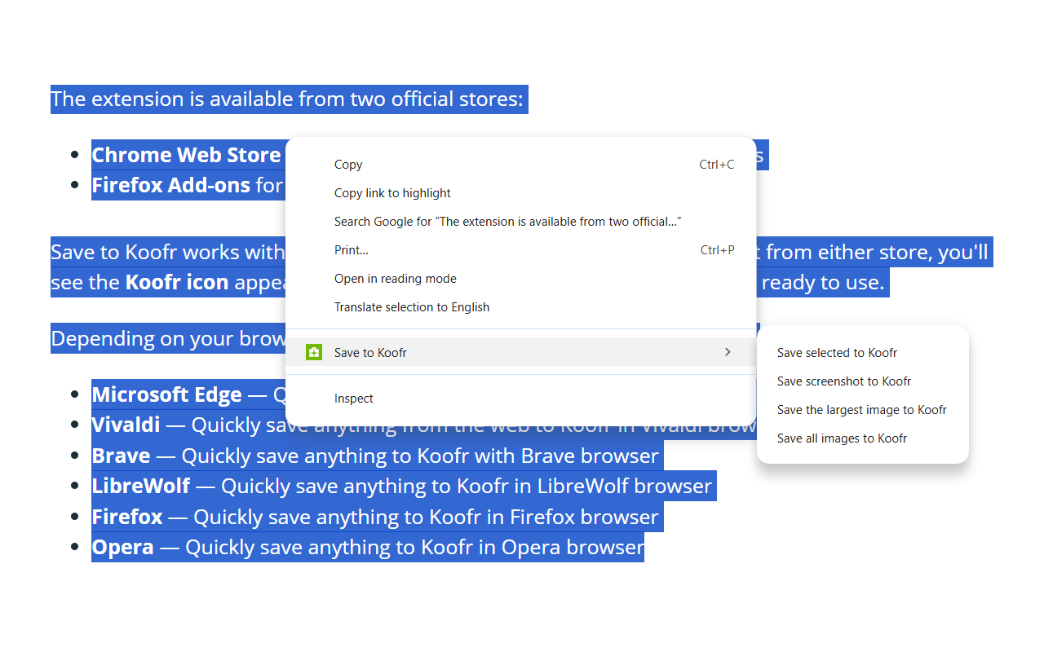Screen dimensions: 1044x652
Task: Open the Print… menu entry
Action: [x=521, y=250]
